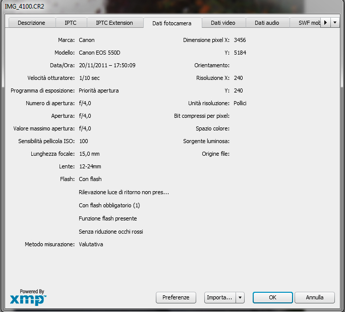
Task: Select the Priorità apertura value
Action: pos(98,91)
